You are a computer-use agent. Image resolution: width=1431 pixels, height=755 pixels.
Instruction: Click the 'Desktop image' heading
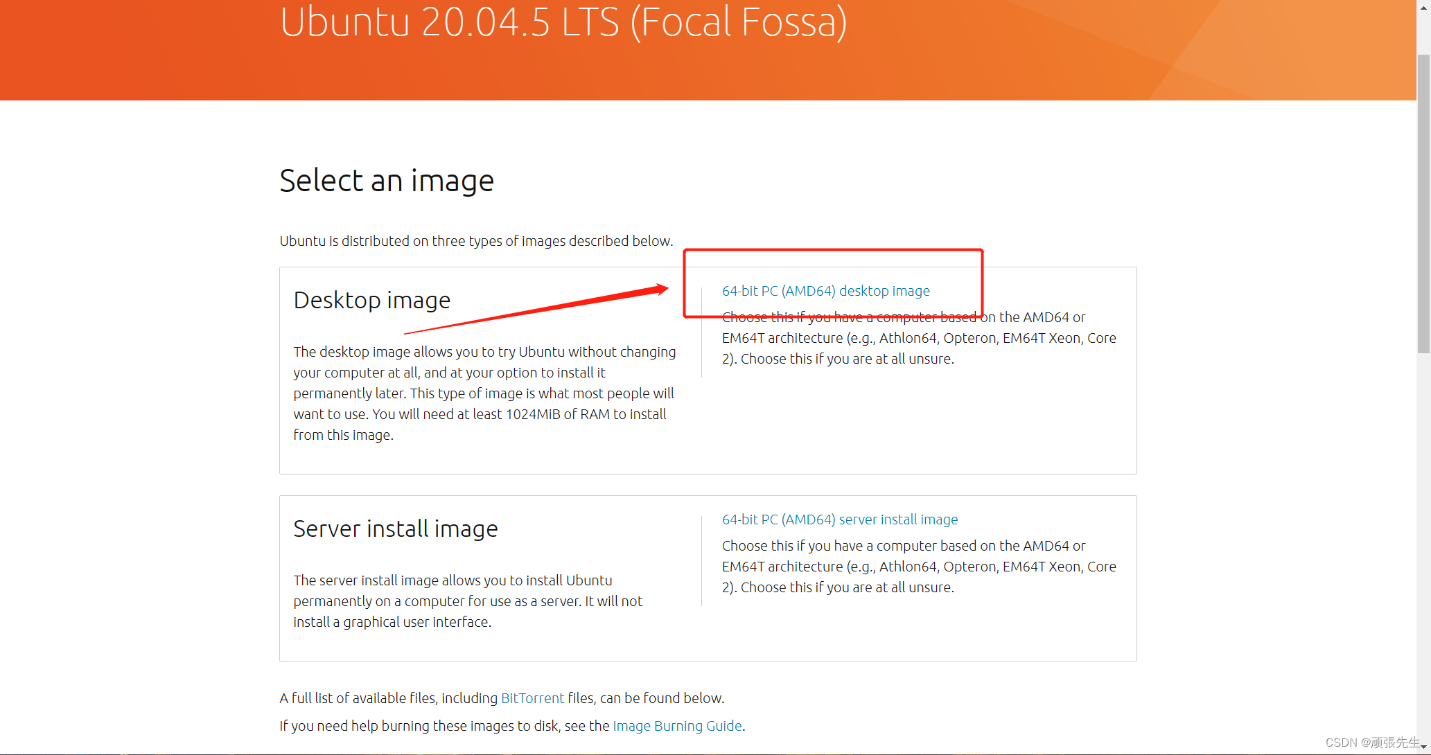[x=372, y=300]
